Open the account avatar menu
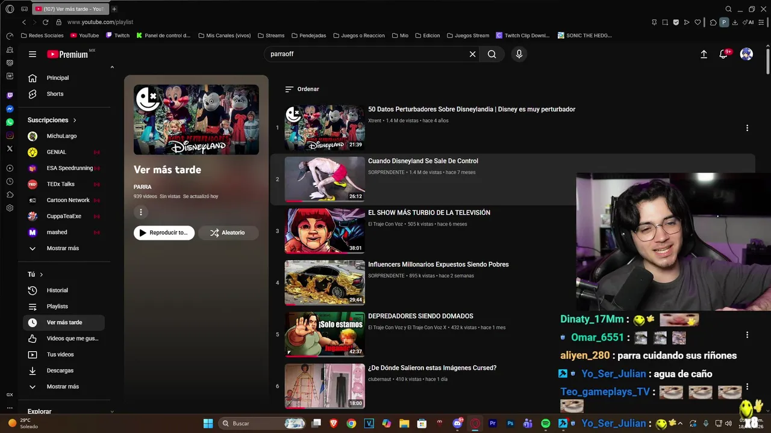The height and width of the screenshot is (433, 771). pos(746,54)
